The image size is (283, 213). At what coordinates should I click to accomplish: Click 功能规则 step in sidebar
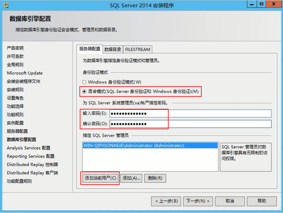point(15,114)
